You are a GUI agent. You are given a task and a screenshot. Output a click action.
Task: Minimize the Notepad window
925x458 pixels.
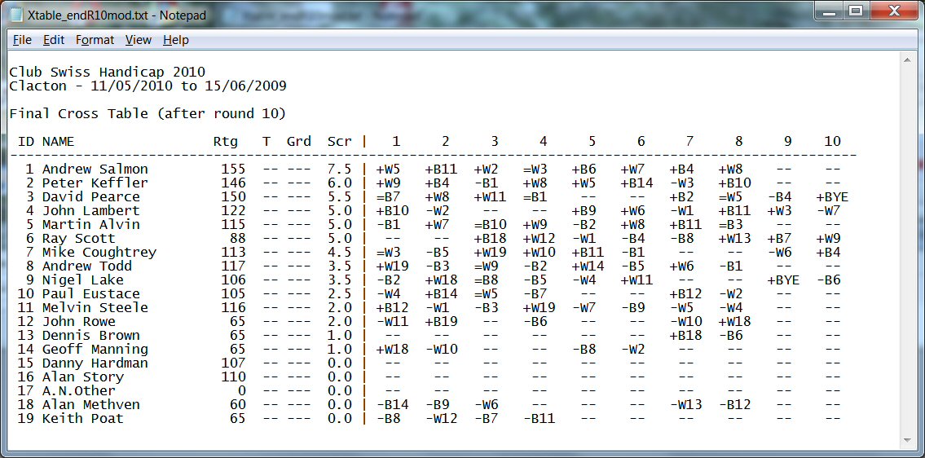click(830, 11)
